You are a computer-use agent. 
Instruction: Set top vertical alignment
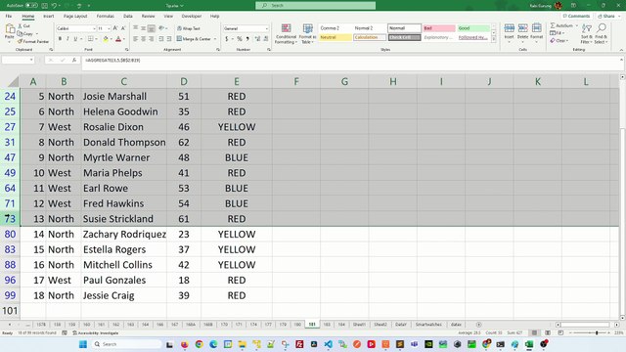pyautogui.click(x=136, y=28)
